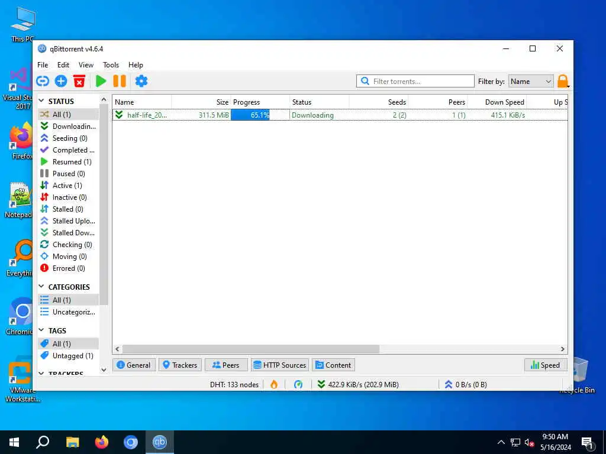Select the Checking (0) filter
The image size is (606, 454).
coord(69,244)
